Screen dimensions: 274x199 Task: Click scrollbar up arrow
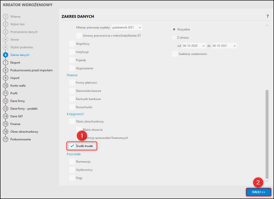point(267,26)
